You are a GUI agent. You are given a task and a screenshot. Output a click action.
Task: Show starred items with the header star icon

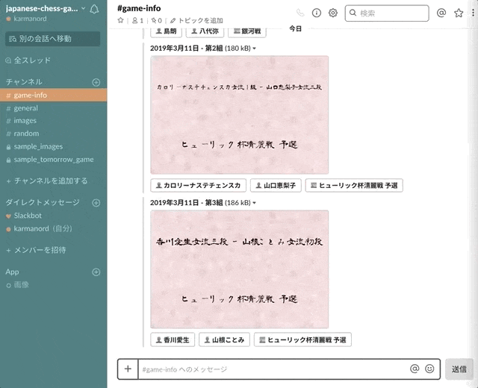(459, 13)
